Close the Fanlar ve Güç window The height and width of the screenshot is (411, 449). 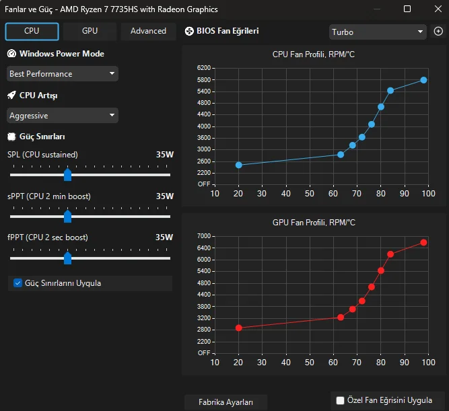(x=438, y=9)
